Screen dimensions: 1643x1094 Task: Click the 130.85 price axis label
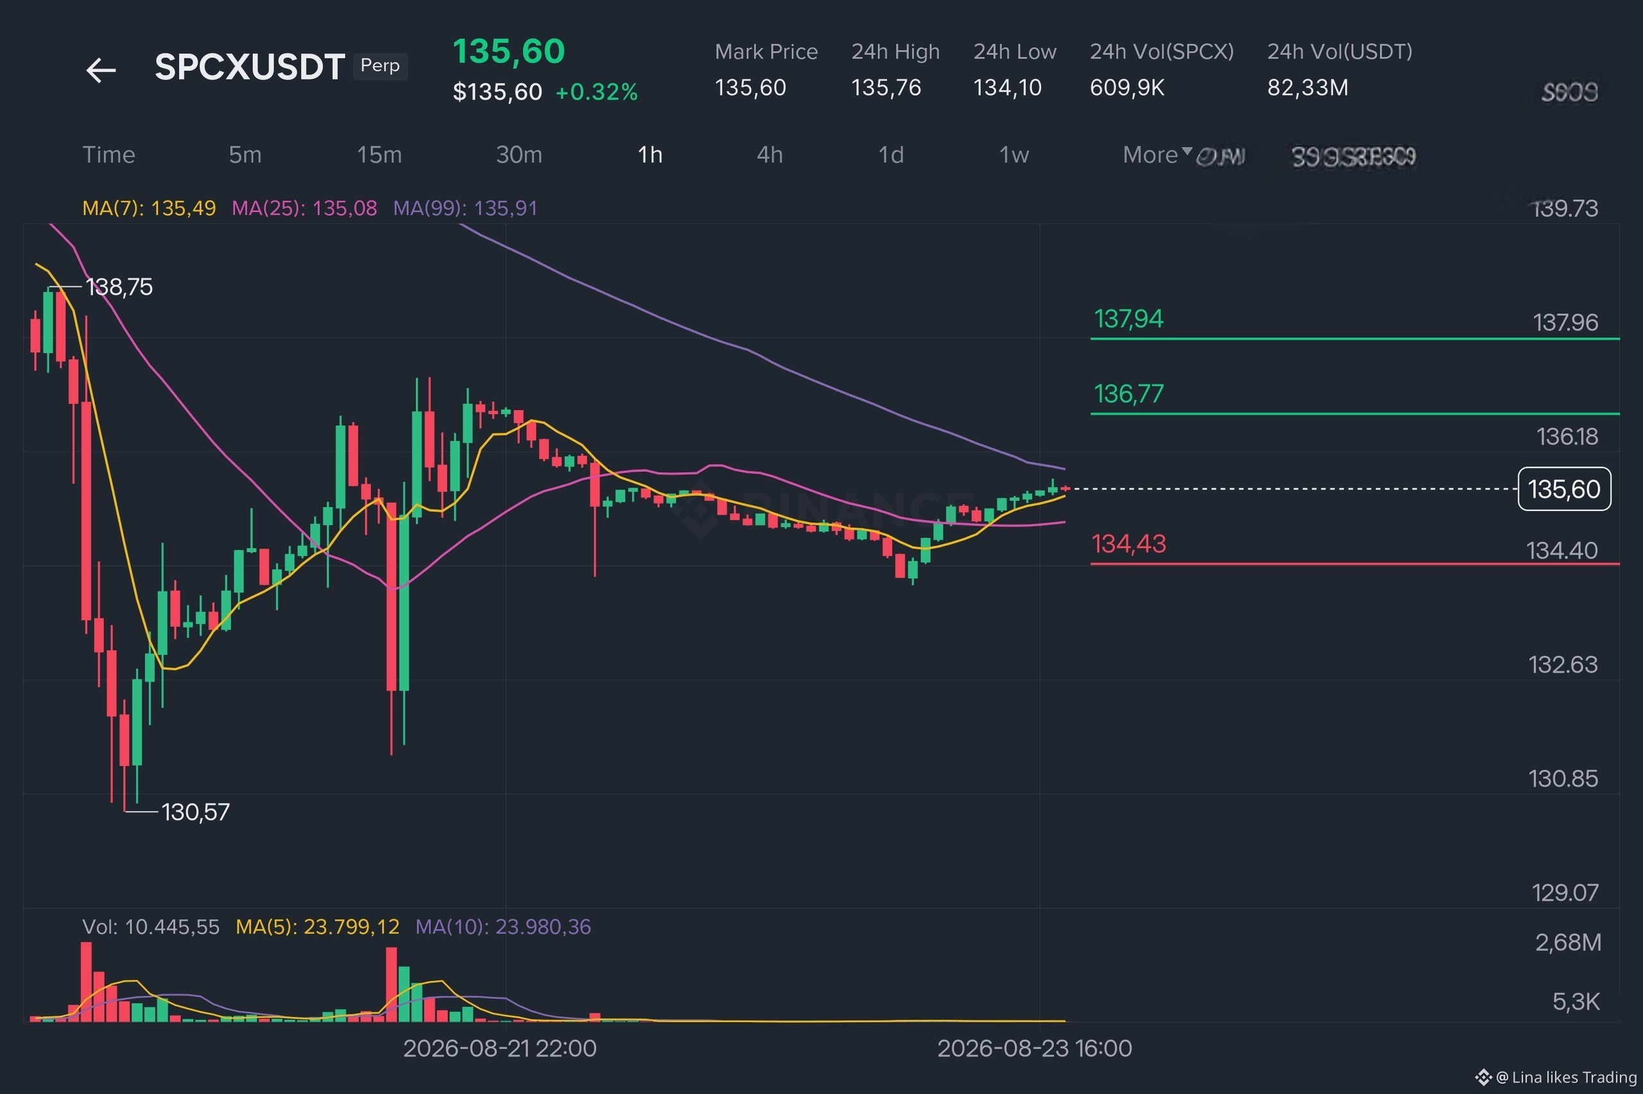1563,779
